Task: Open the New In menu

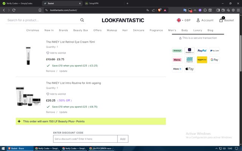Action: click(x=49, y=30)
